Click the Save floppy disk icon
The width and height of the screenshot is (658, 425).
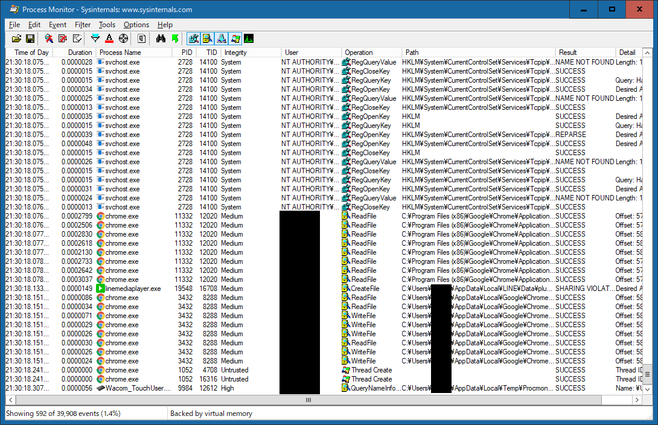[30, 39]
